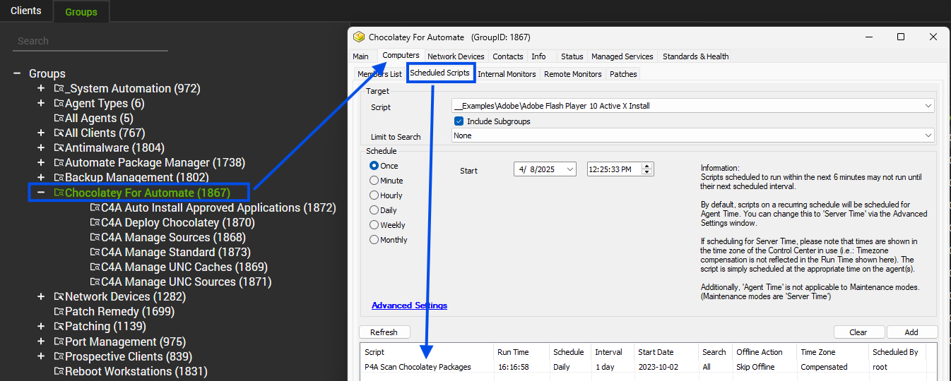Collapse the root Groups tree node
This screenshot has width=951, height=381.
(x=17, y=74)
